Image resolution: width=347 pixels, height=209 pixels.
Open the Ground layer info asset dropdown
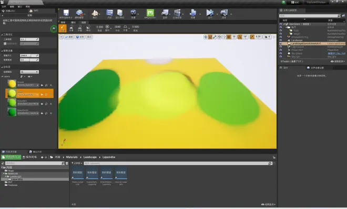tap(28, 85)
